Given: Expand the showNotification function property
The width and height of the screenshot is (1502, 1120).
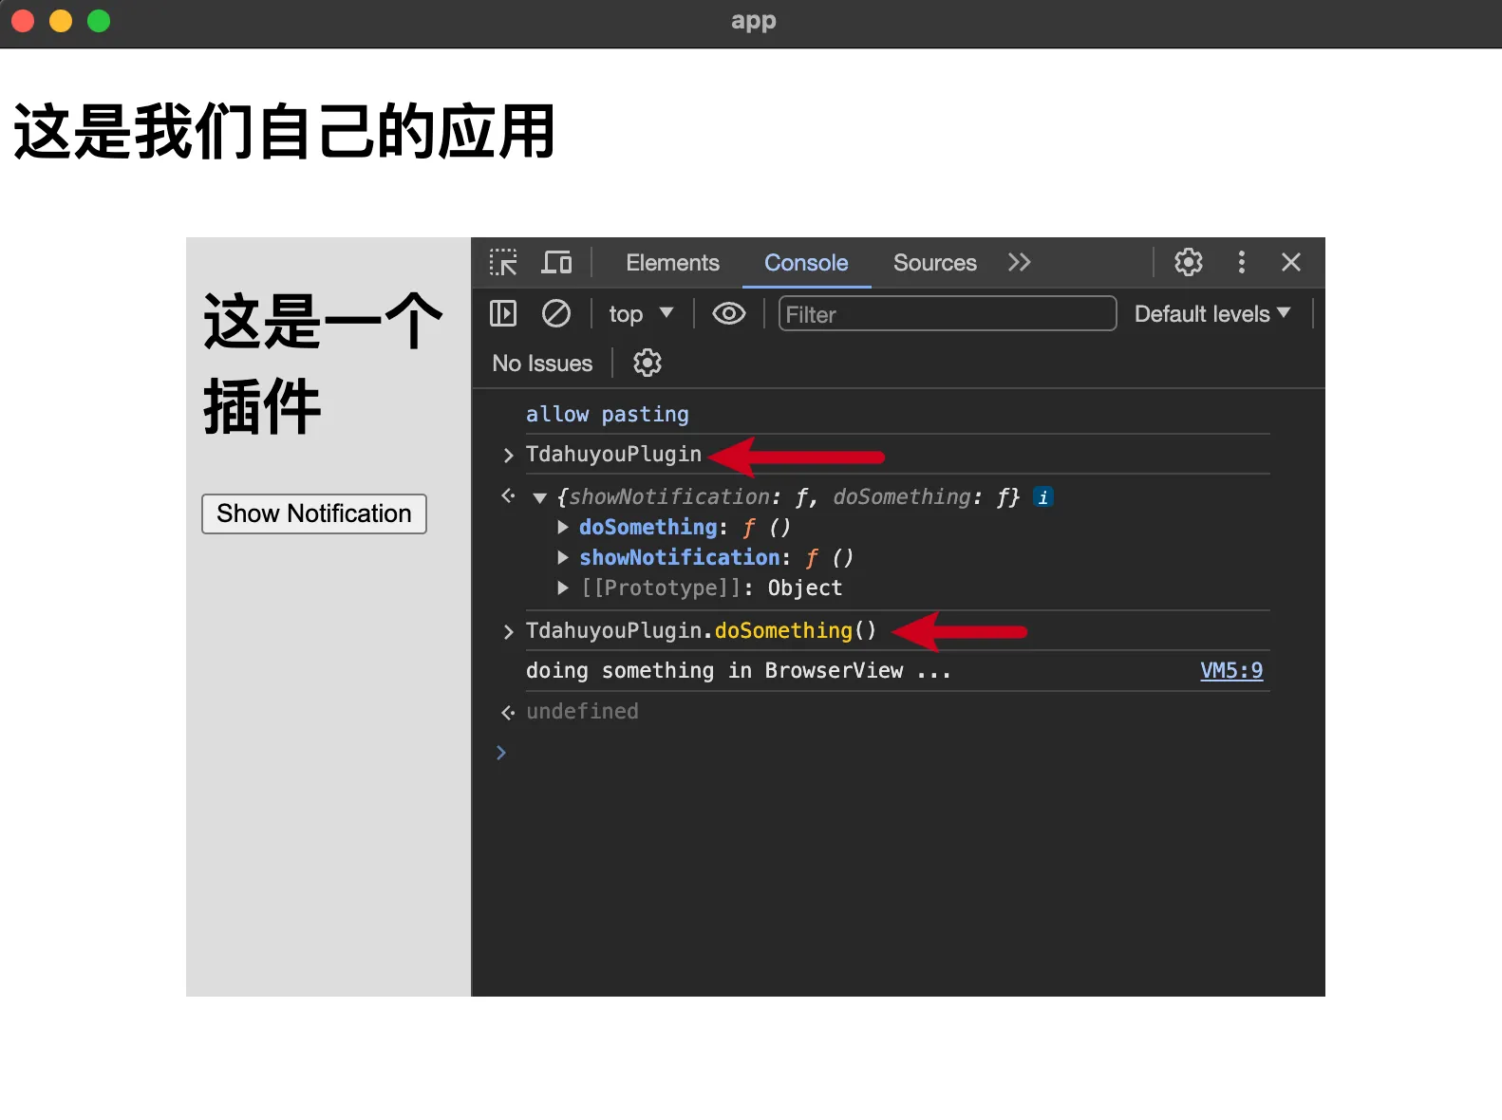Looking at the screenshot, I should click(563, 558).
